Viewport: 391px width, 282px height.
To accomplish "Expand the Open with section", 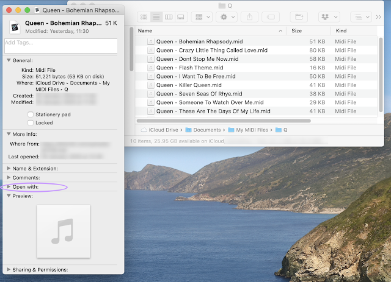I will click(x=9, y=187).
